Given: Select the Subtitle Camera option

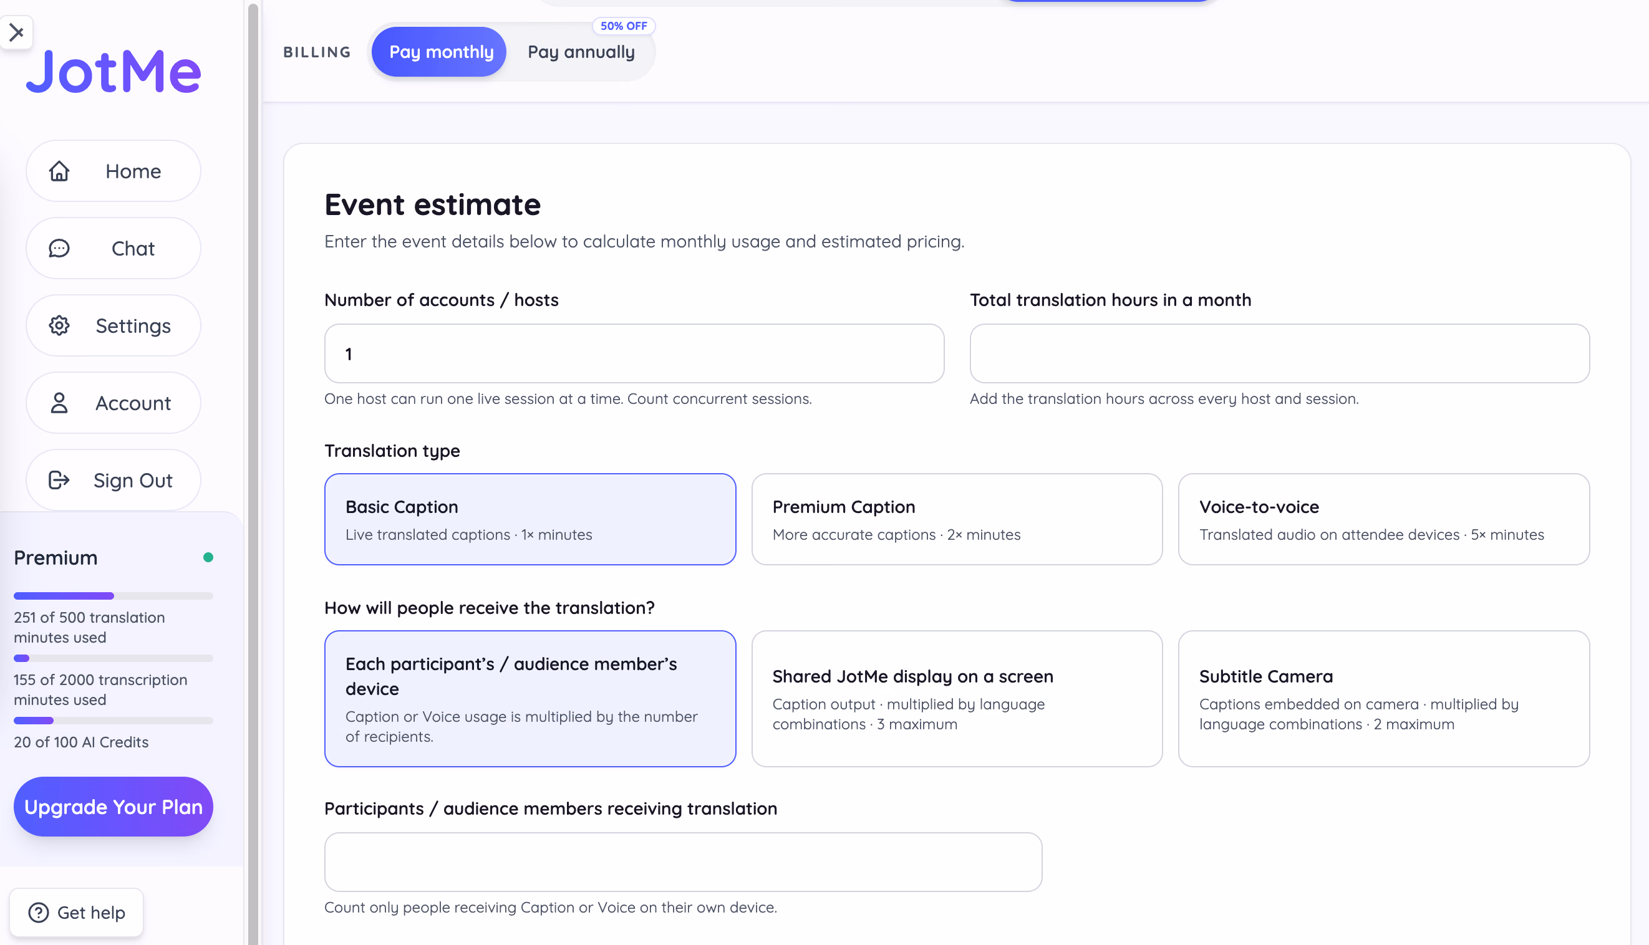Looking at the screenshot, I should [x=1384, y=699].
